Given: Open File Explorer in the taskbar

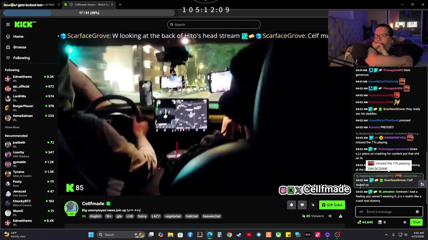Looking at the screenshot, I should [170, 235].
